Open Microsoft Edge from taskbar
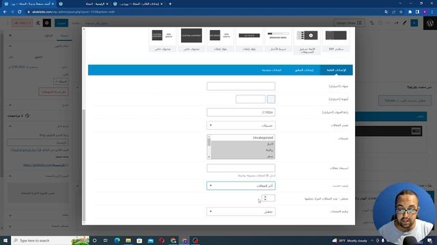Viewport: 437px width, 245px height. [117, 240]
